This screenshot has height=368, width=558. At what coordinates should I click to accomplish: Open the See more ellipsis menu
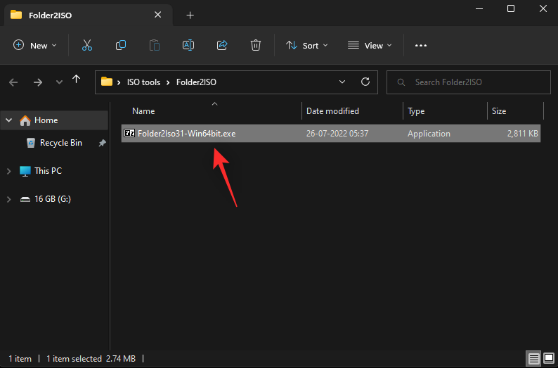coord(421,45)
